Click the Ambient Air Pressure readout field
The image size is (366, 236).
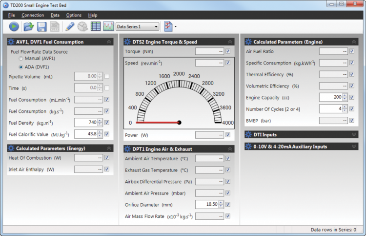click(x=209, y=193)
